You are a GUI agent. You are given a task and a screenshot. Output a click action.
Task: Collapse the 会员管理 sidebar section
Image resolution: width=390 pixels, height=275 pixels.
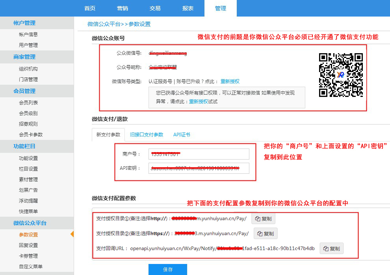point(37,91)
